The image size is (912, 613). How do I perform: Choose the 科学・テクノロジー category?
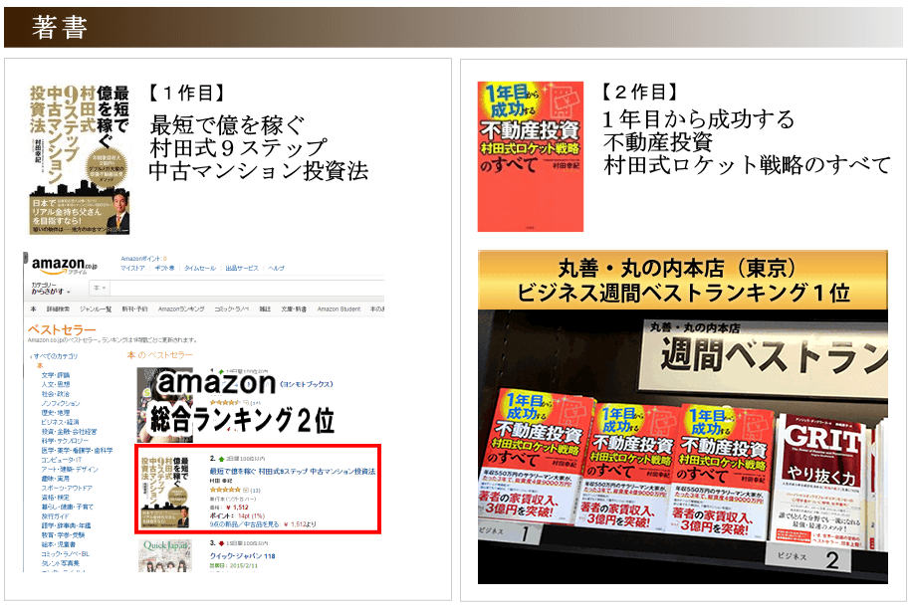65,441
